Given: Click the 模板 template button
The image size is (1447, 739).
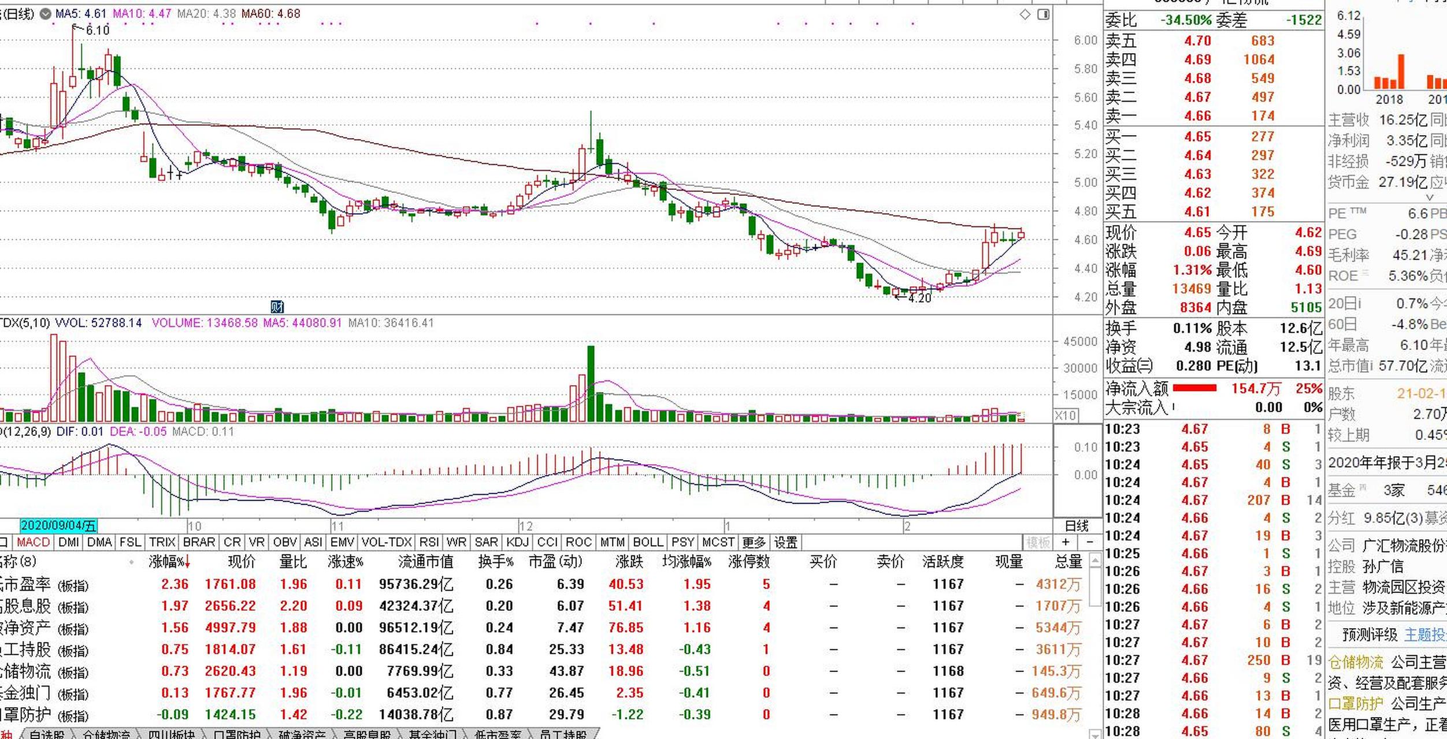Looking at the screenshot, I should coord(1037,542).
